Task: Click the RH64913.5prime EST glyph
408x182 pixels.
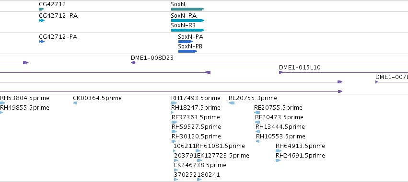Action: click(279, 151)
